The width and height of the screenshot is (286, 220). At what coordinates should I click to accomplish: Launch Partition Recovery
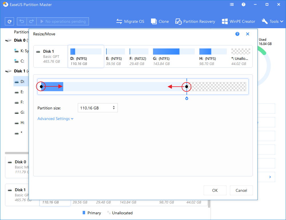(195, 21)
